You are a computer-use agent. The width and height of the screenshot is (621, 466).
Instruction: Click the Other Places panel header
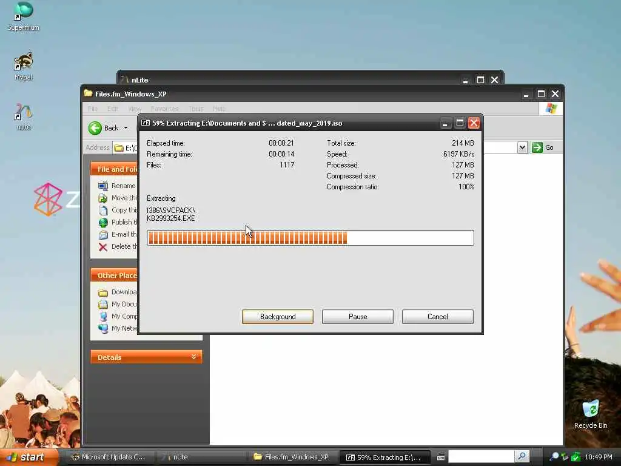114,275
